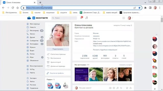Close the Елена Алексеева tab
Viewport: 163px width, 91px height.
[35, 3]
